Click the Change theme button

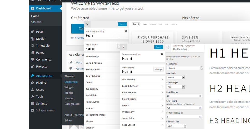tap(159, 69)
